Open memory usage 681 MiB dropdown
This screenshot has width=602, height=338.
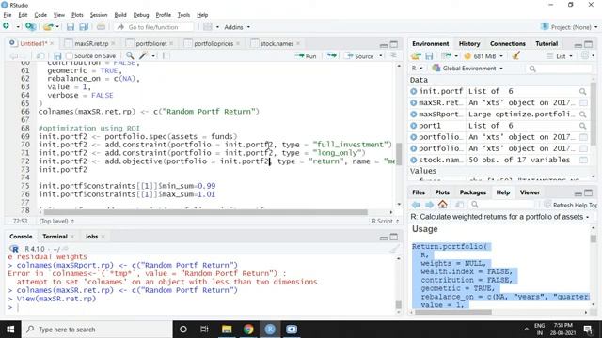click(483, 56)
